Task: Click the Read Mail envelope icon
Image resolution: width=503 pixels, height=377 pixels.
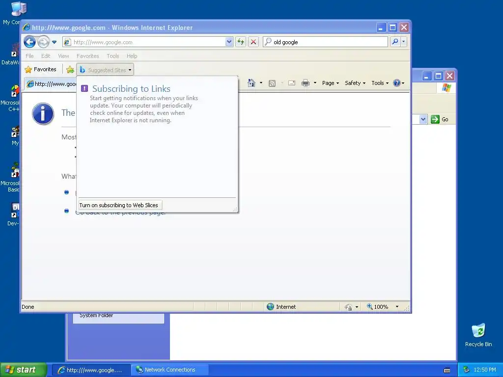Action: pos(292,83)
